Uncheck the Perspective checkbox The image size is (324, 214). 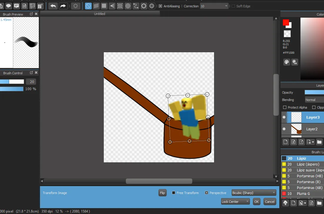point(206,193)
